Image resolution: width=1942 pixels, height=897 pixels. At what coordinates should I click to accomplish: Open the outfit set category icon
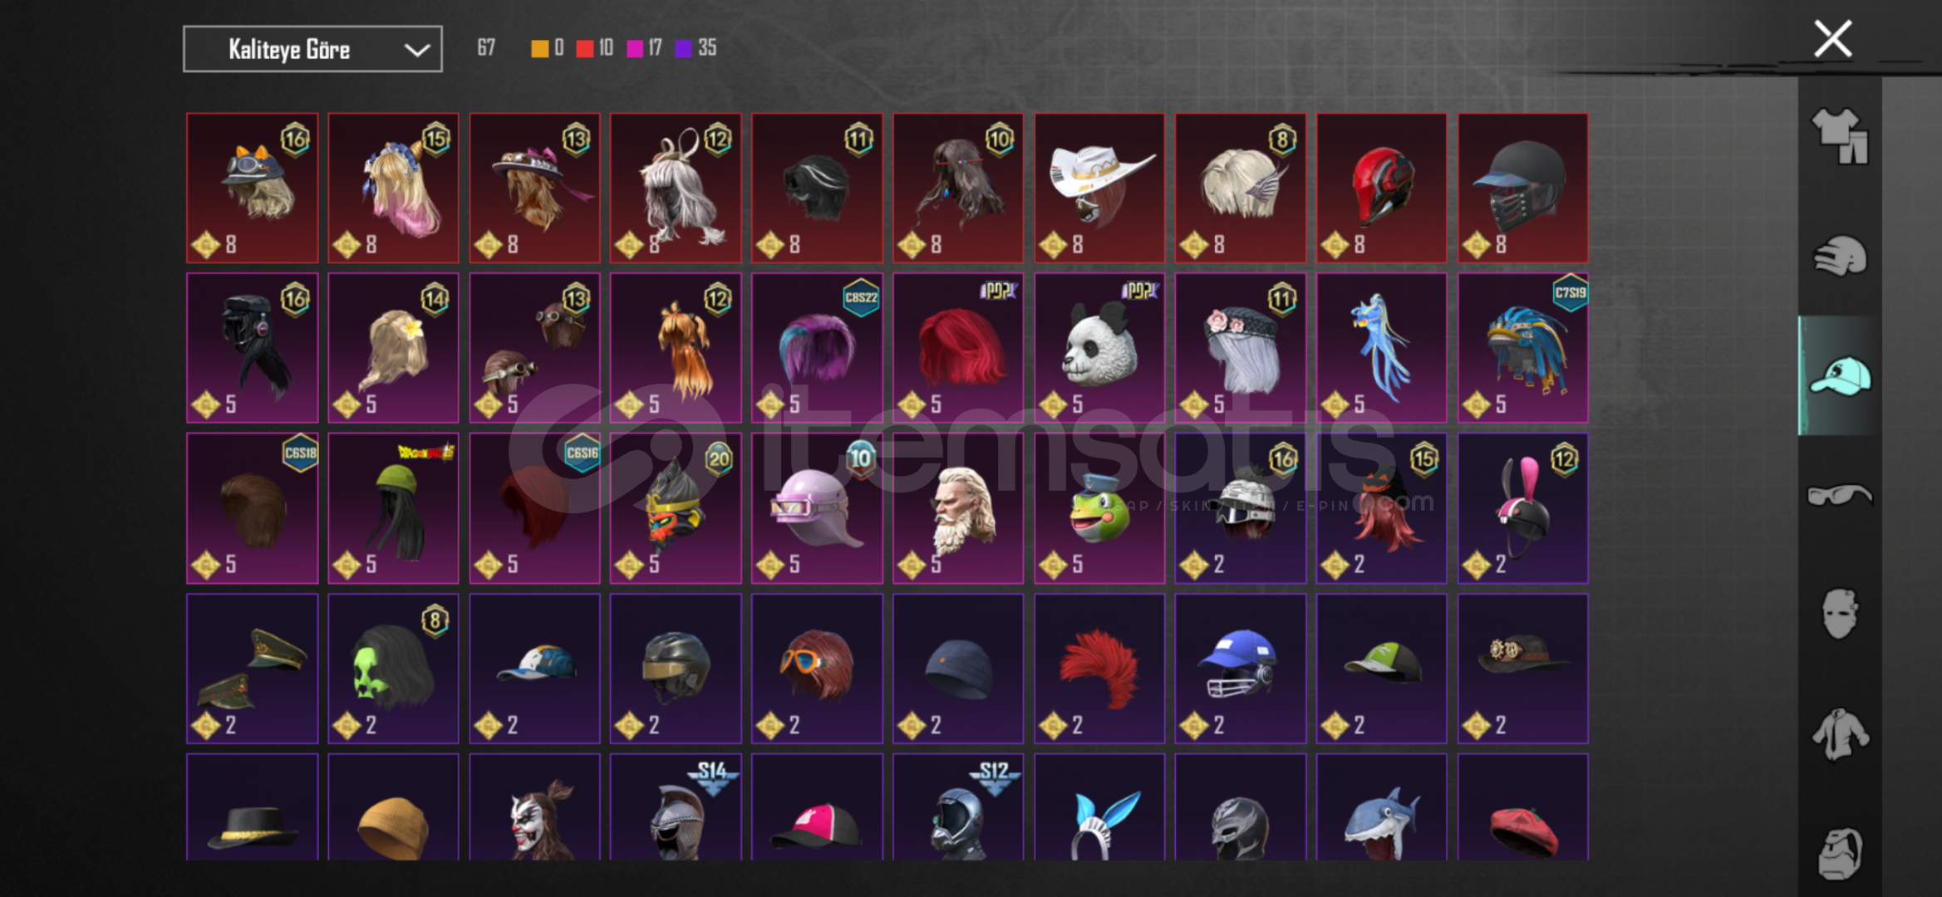(x=1840, y=135)
